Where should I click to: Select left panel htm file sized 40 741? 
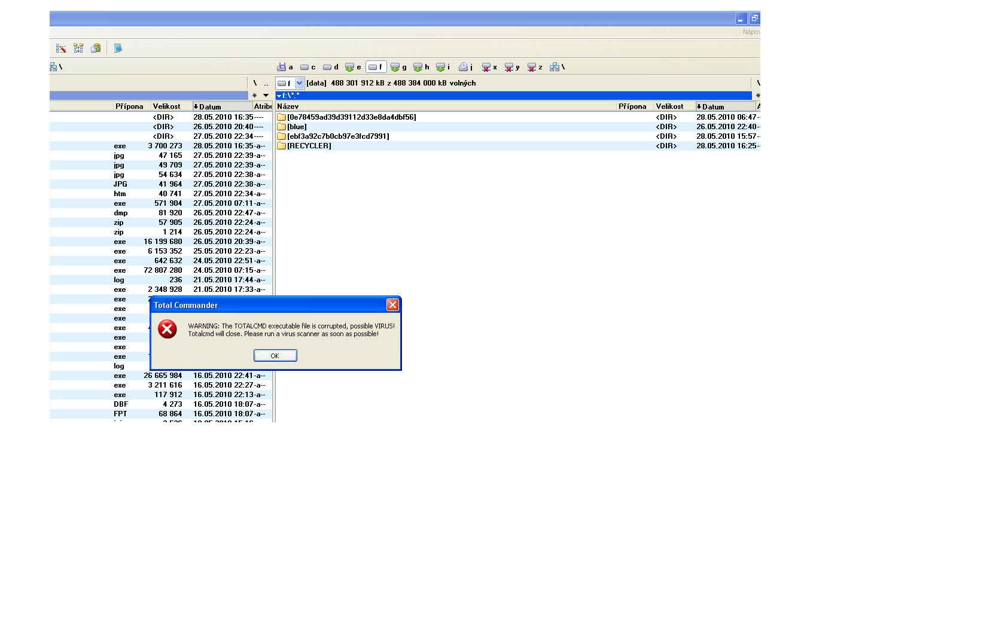point(161,194)
